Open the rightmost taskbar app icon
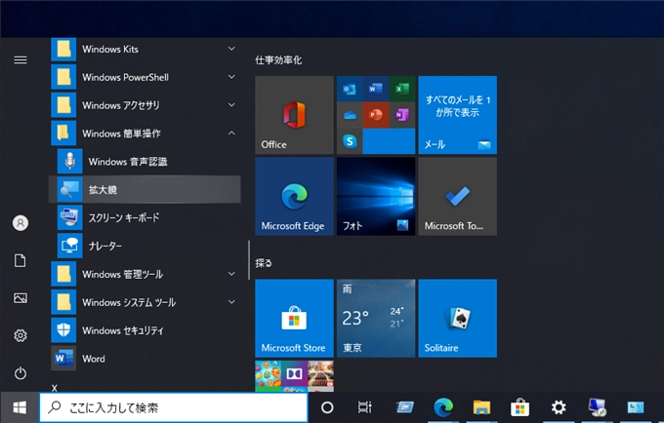 pyautogui.click(x=636, y=407)
